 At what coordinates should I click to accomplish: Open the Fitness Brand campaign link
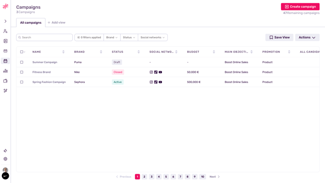pos(41,72)
